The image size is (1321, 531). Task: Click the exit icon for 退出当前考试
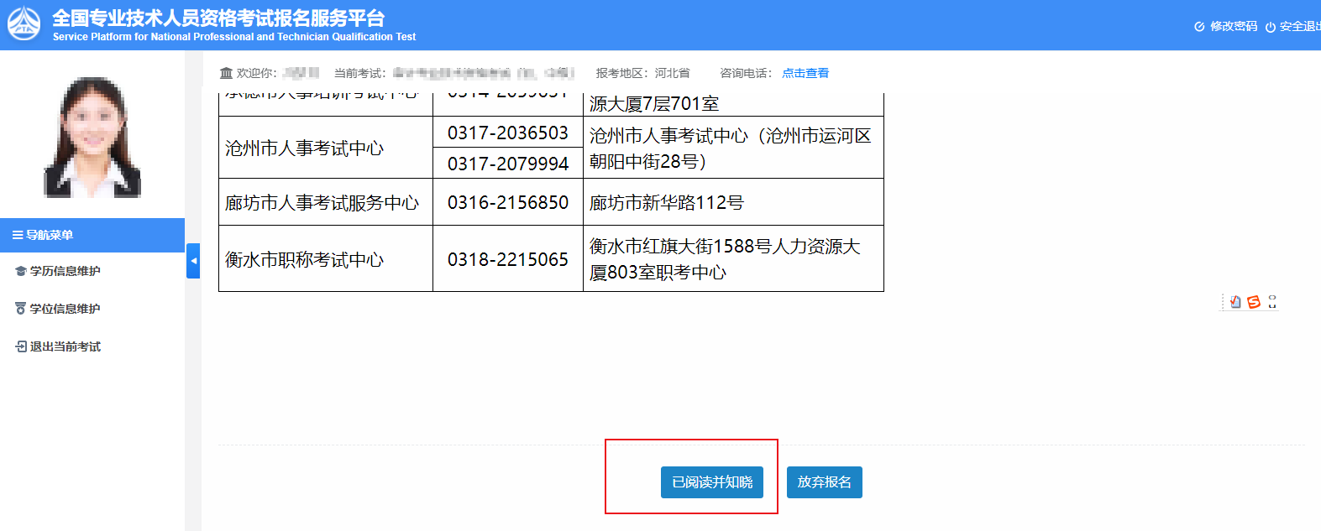[x=21, y=346]
